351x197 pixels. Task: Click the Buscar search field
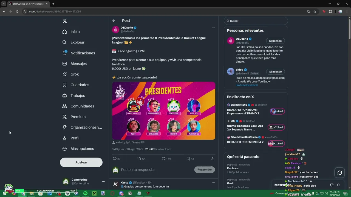pyautogui.click(x=256, y=21)
